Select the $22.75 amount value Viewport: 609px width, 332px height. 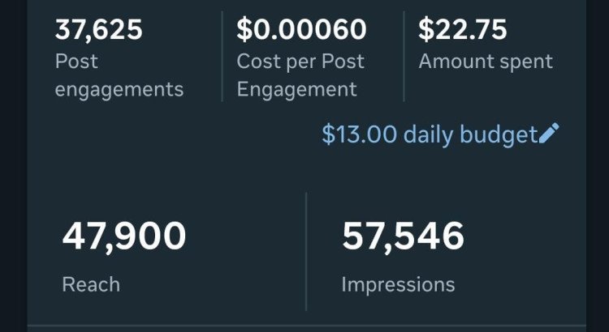coord(462,30)
